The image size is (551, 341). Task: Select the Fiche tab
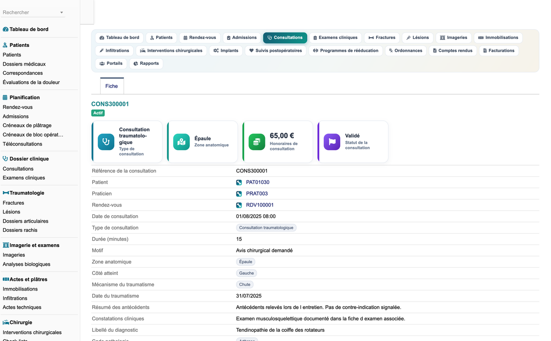[112, 86]
